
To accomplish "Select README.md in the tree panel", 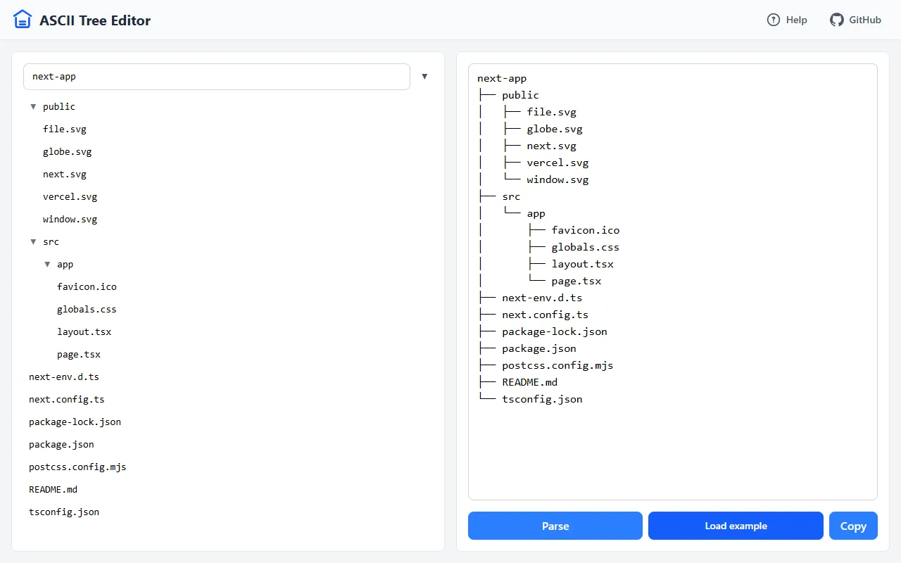I will pyautogui.click(x=53, y=490).
